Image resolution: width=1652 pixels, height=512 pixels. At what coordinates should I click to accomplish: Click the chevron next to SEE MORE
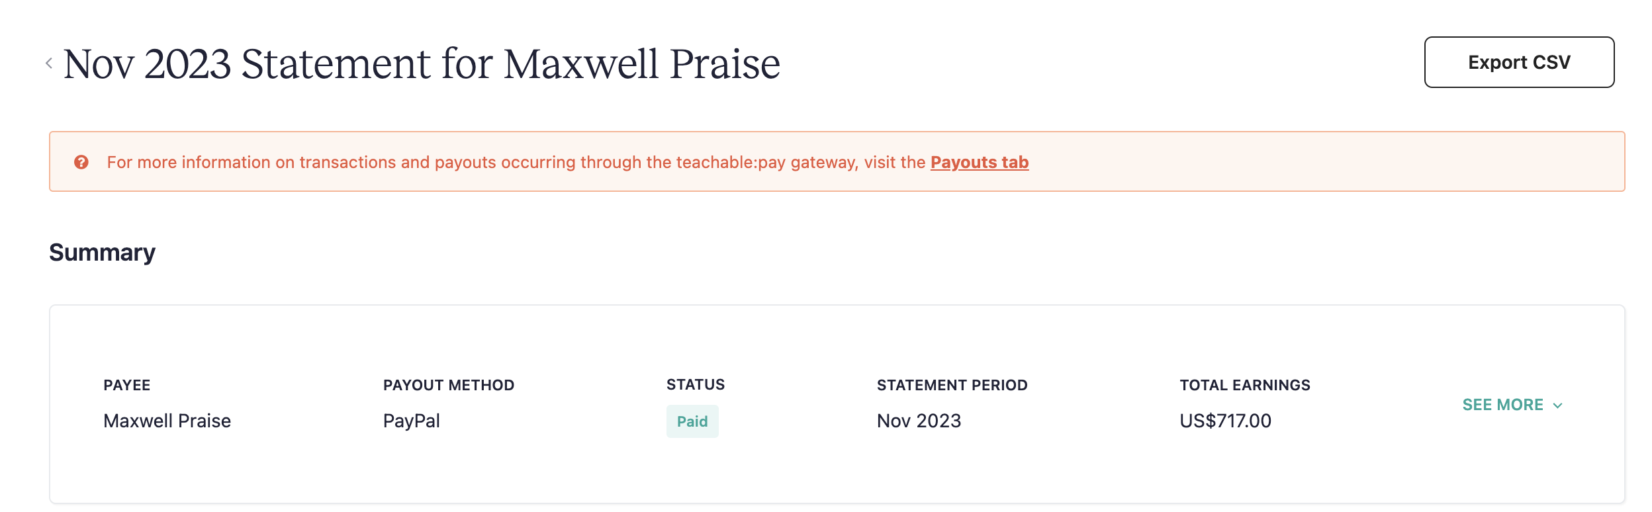tap(1557, 405)
